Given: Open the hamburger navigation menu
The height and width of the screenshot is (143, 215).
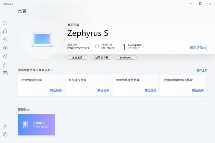Looking at the screenshot, I should [x=5, y=12].
